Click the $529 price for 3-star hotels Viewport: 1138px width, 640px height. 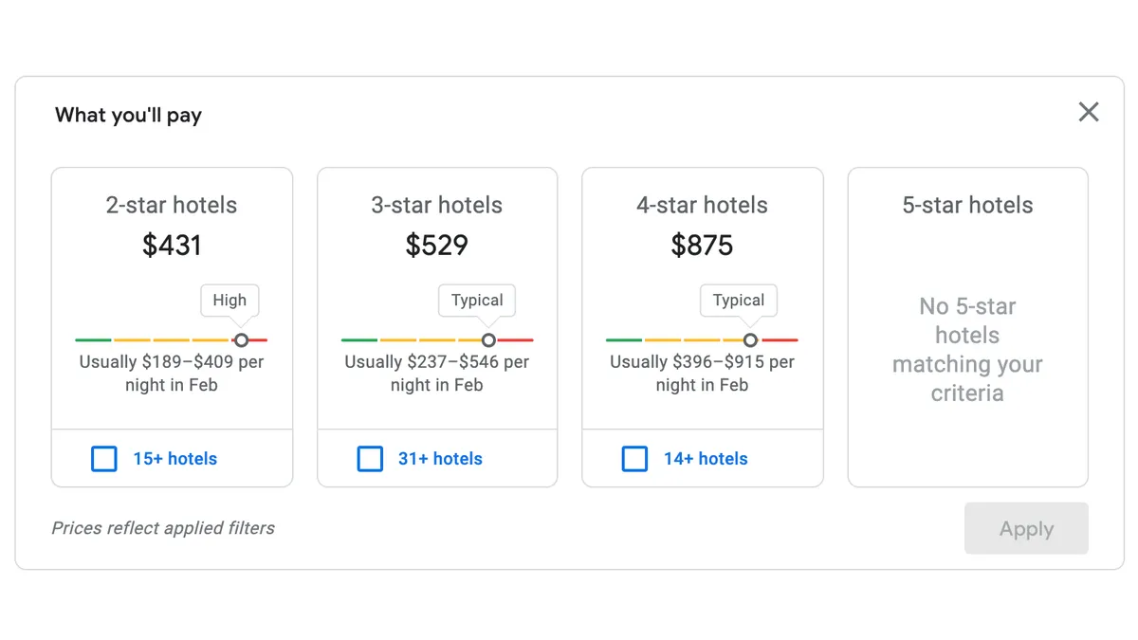tap(437, 246)
